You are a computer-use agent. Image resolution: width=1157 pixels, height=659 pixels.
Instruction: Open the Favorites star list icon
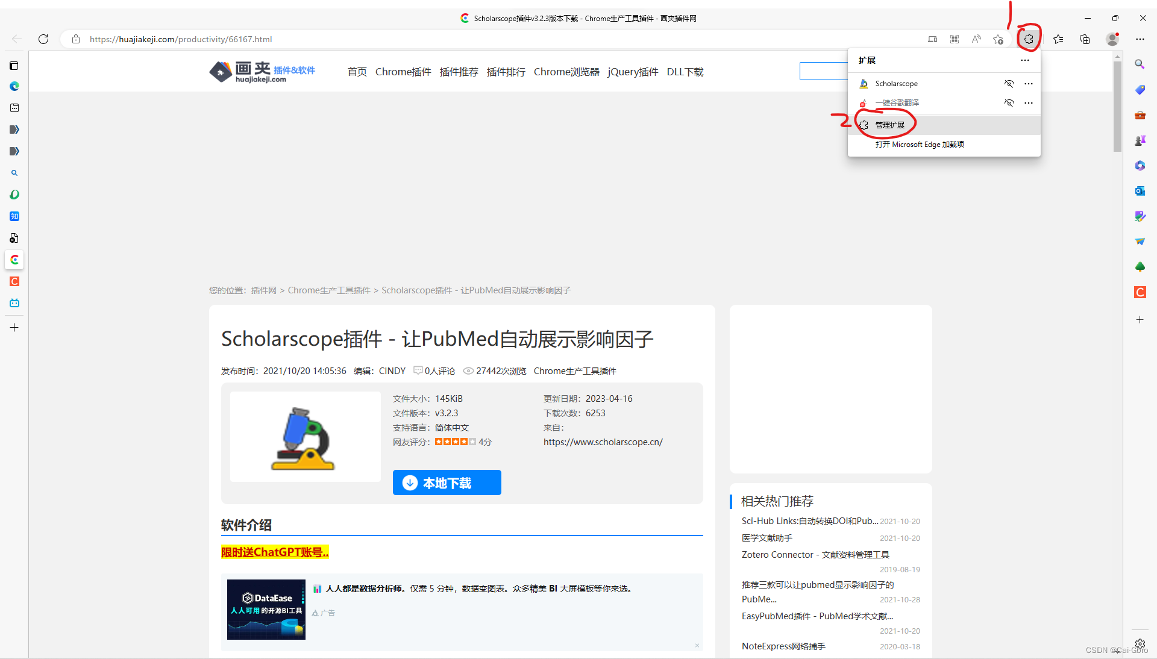tap(1058, 39)
